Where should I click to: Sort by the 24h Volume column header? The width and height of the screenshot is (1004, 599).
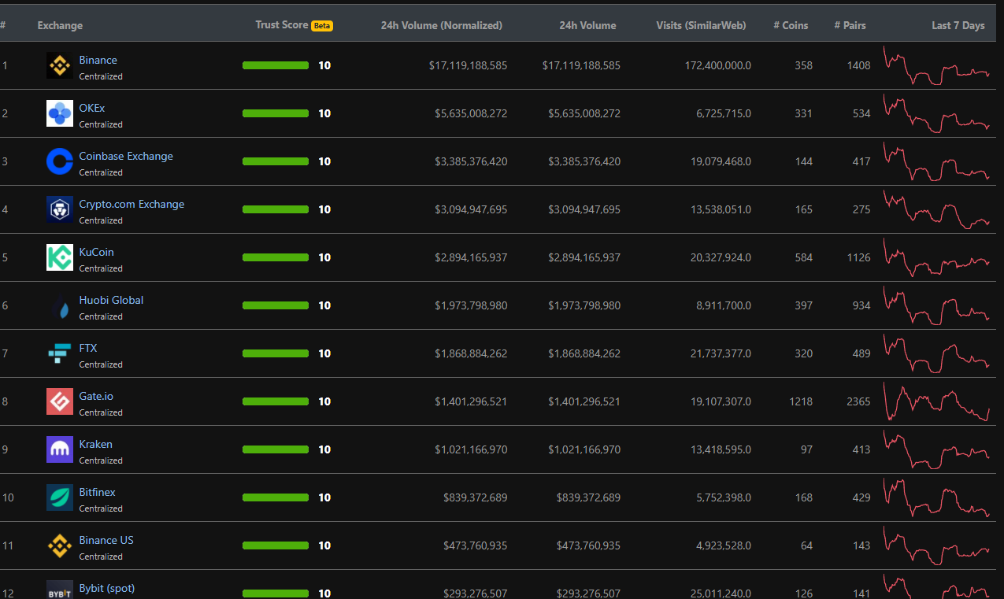pos(587,25)
